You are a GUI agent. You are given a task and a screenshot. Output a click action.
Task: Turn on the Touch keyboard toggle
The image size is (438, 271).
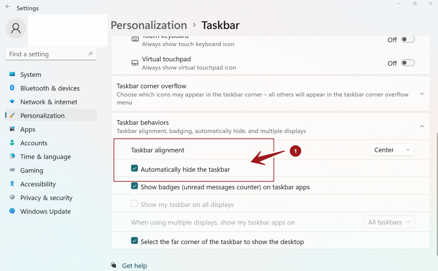pos(408,39)
